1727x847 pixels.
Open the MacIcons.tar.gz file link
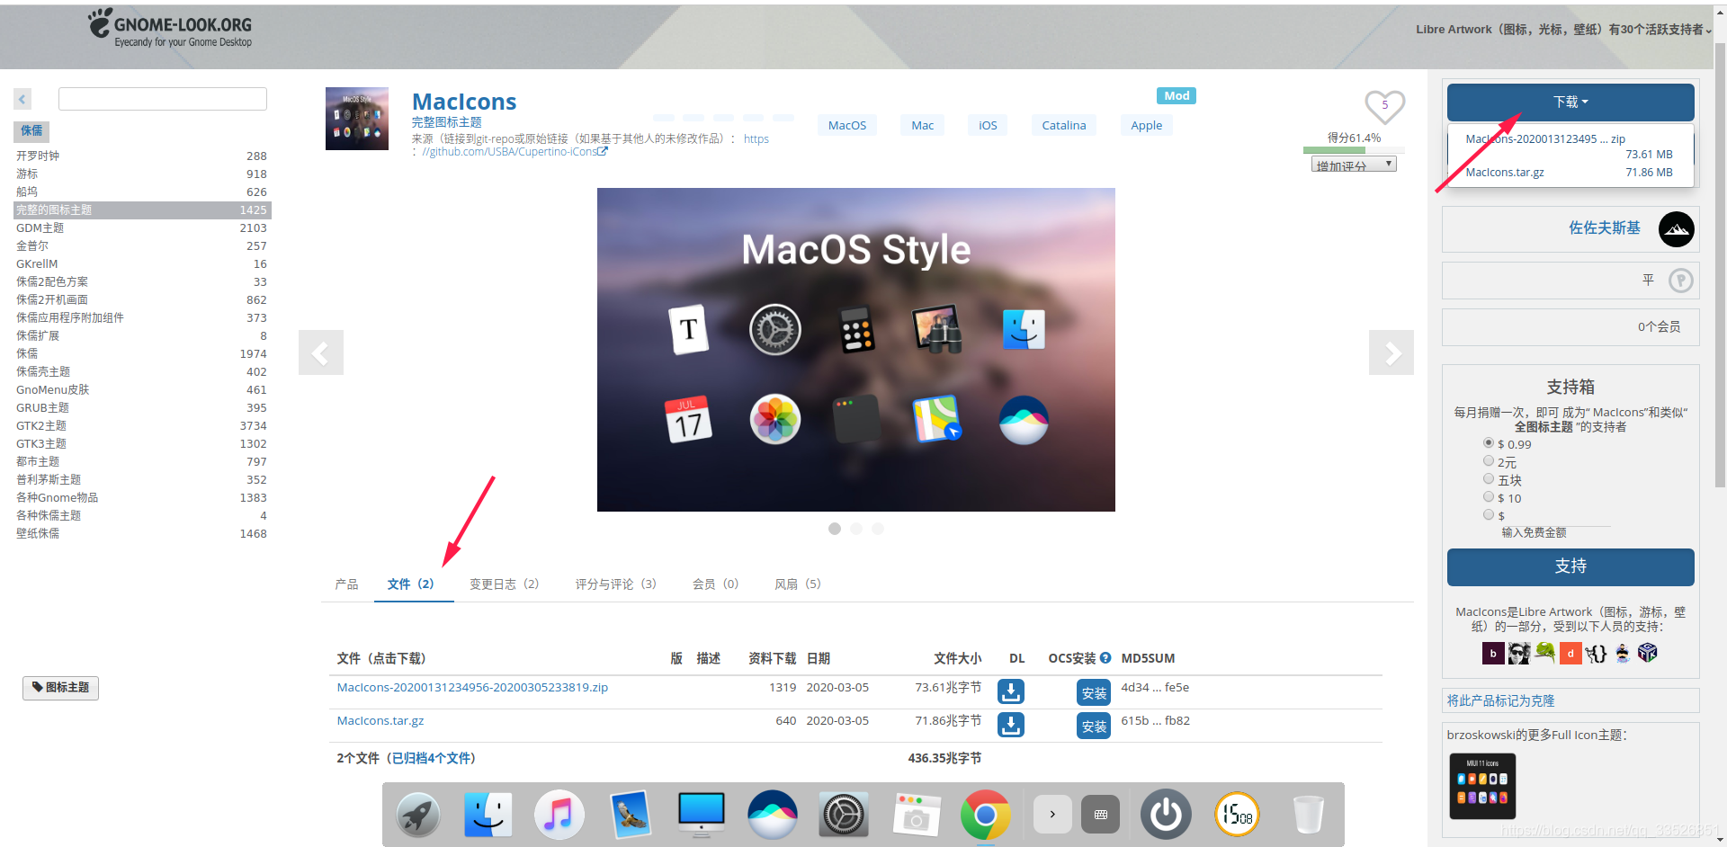[x=380, y=720]
